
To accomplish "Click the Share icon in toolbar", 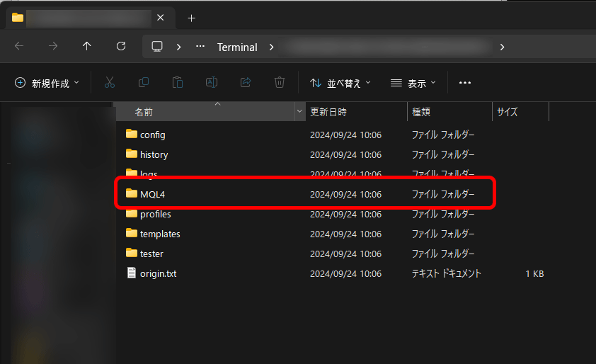I will pyautogui.click(x=246, y=83).
